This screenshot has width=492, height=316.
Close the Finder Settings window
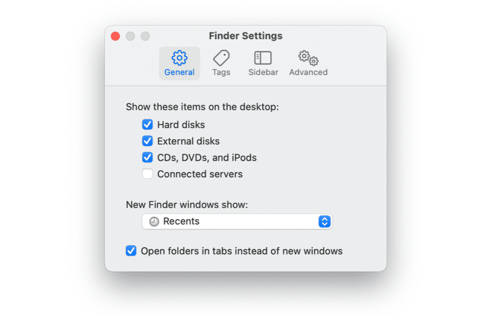[115, 36]
